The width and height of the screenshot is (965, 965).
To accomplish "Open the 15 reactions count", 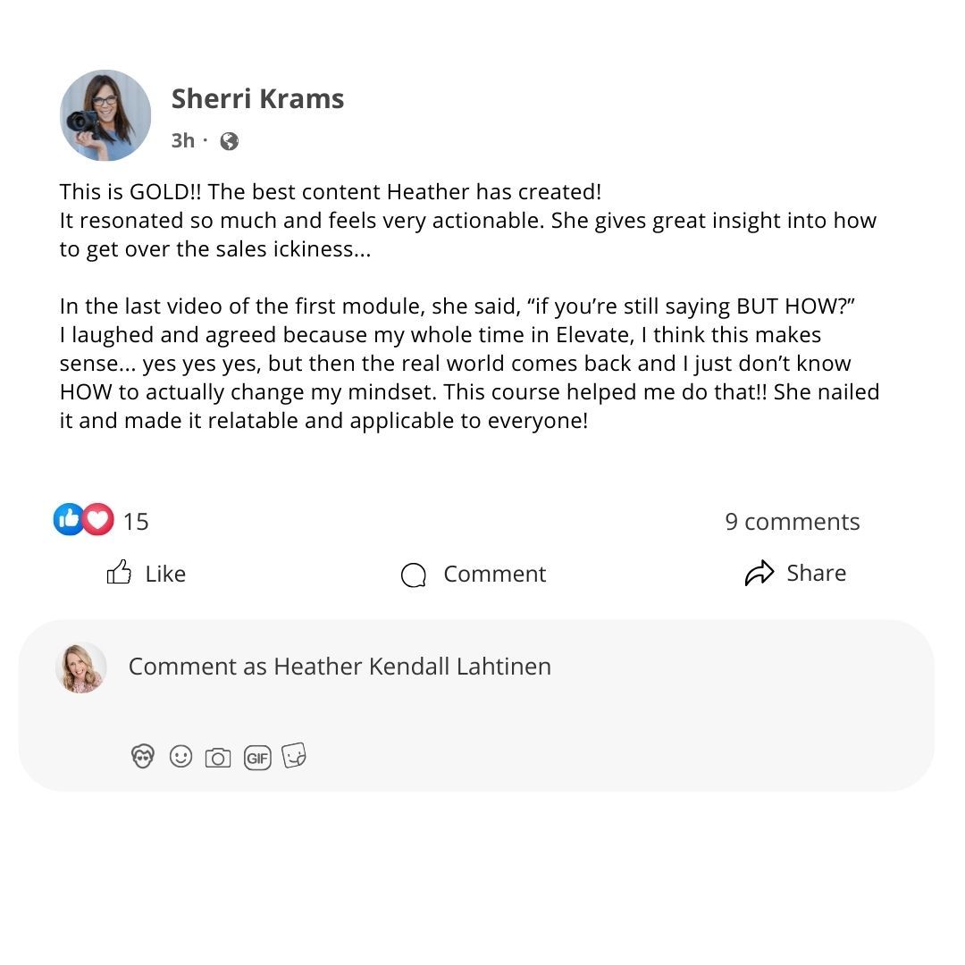I will click(x=136, y=522).
